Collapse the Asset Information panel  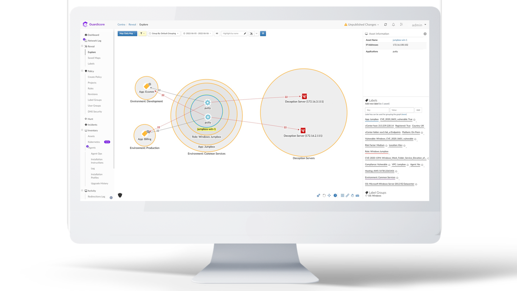click(425, 34)
